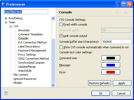
Task: Change the Message text color swatch
Action: [111, 65]
